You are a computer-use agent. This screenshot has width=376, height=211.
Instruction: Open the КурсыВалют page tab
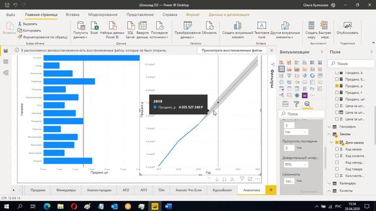pos(222,190)
